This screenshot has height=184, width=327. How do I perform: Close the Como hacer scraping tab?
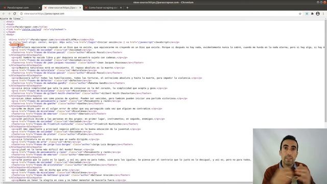[x=121, y=8]
